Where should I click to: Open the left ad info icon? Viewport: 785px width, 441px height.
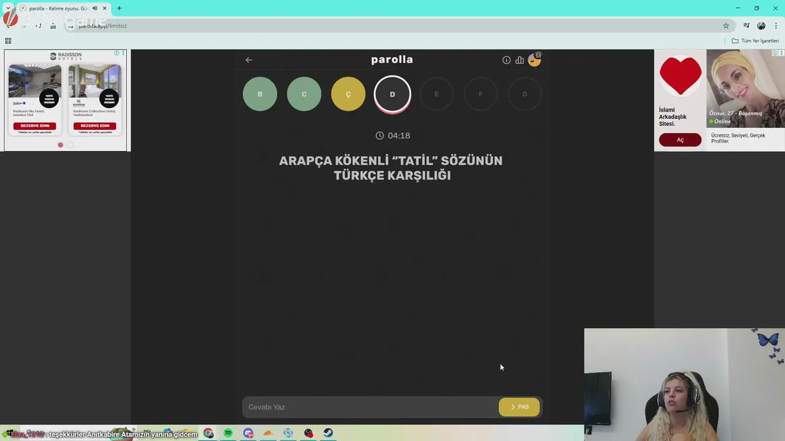tap(117, 53)
